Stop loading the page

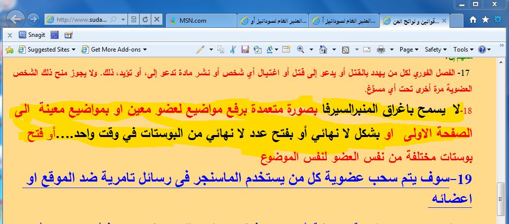[156, 20]
